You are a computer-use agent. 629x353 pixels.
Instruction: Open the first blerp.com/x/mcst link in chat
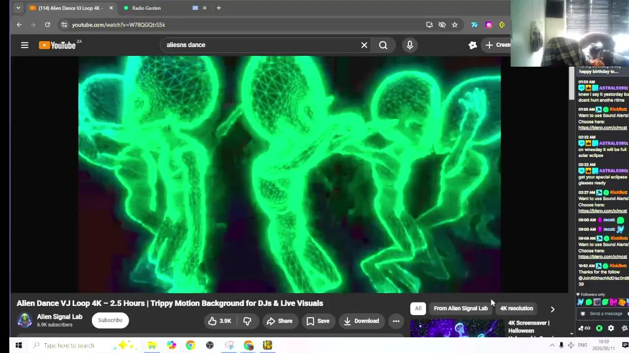pyautogui.click(x=602, y=128)
